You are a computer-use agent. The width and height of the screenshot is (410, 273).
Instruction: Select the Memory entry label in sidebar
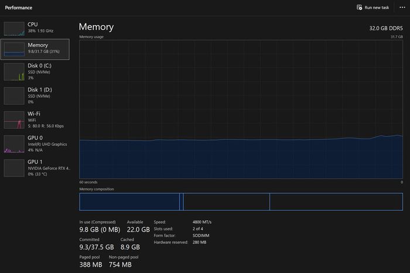[37, 45]
